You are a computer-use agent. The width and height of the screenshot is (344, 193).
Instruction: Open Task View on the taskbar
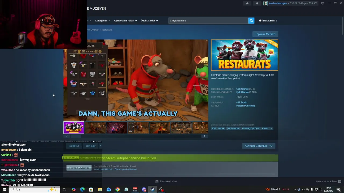point(64,190)
